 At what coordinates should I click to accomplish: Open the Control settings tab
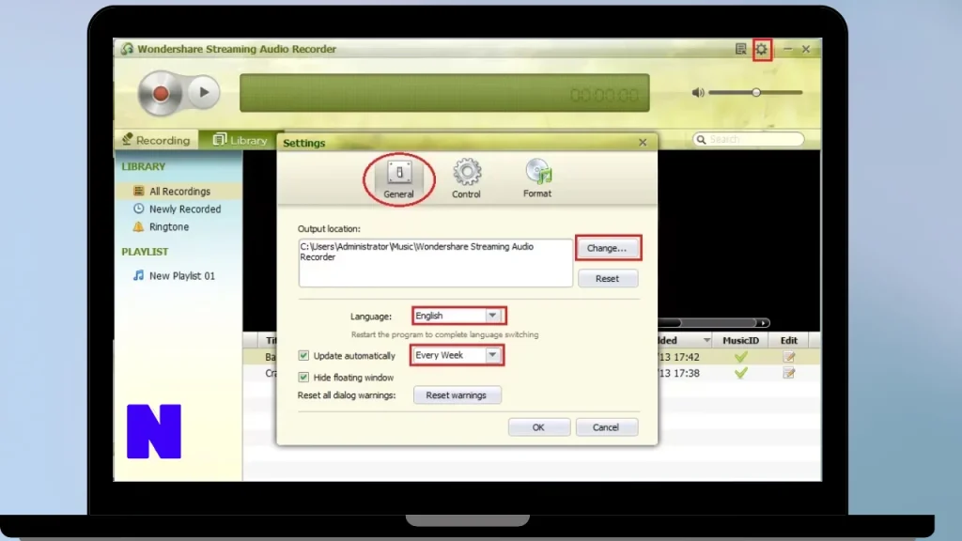[x=466, y=179]
